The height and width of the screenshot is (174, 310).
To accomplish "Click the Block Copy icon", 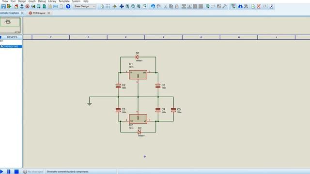I will (x=184, y=6).
